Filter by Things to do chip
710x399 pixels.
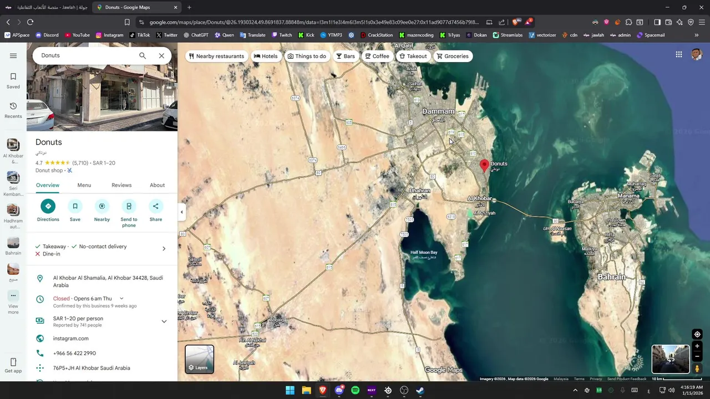(x=307, y=56)
